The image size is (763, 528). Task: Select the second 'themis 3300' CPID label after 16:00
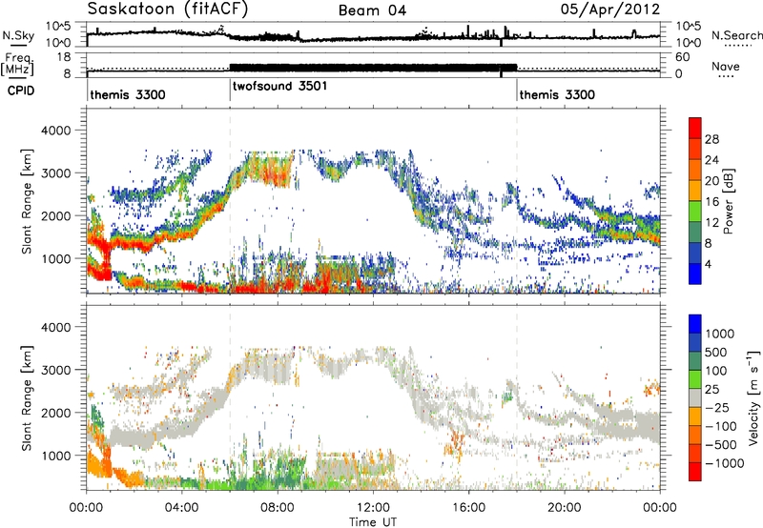coord(557,94)
